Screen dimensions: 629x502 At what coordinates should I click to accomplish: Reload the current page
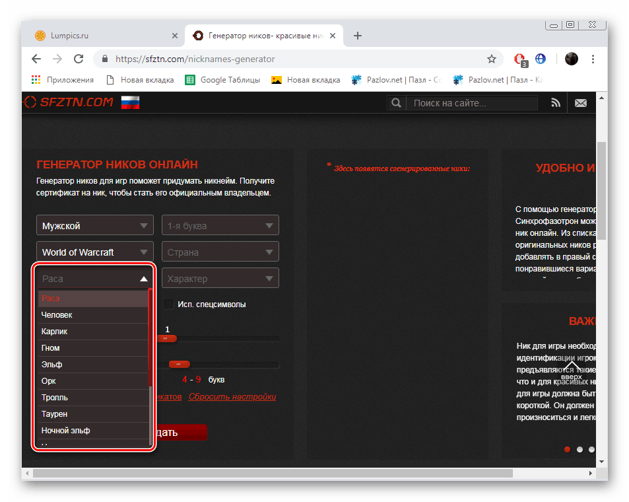click(79, 59)
